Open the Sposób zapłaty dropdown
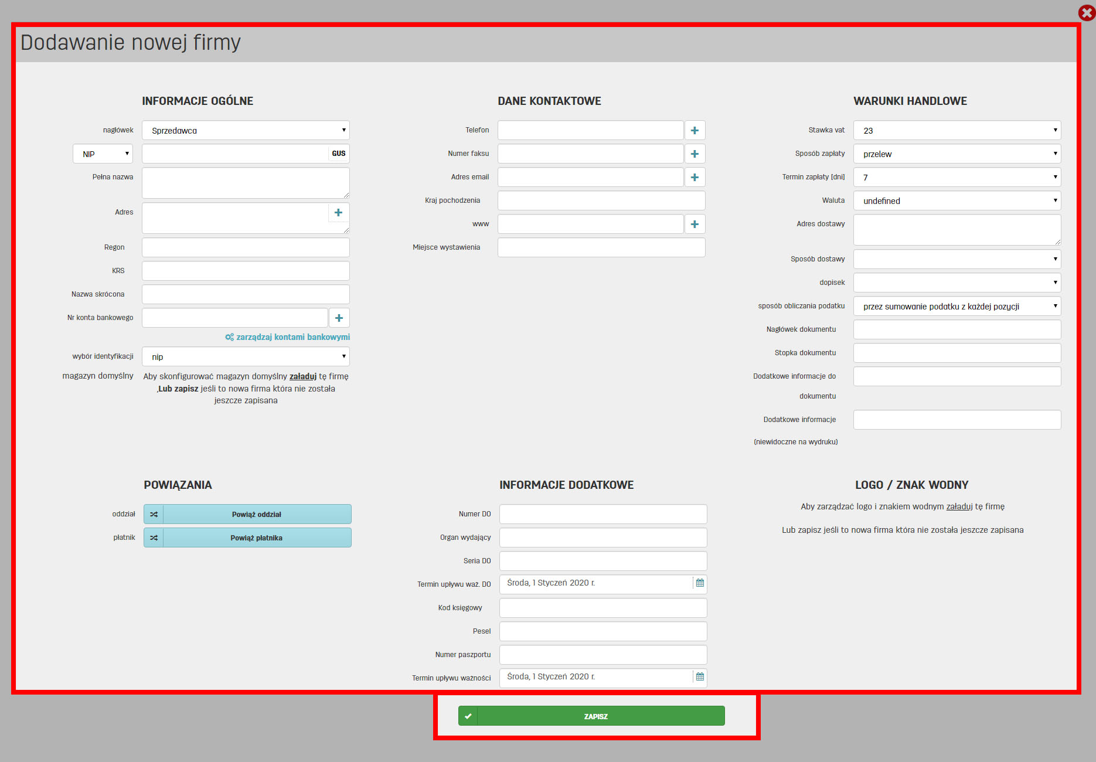The height and width of the screenshot is (762, 1096). pos(957,154)
